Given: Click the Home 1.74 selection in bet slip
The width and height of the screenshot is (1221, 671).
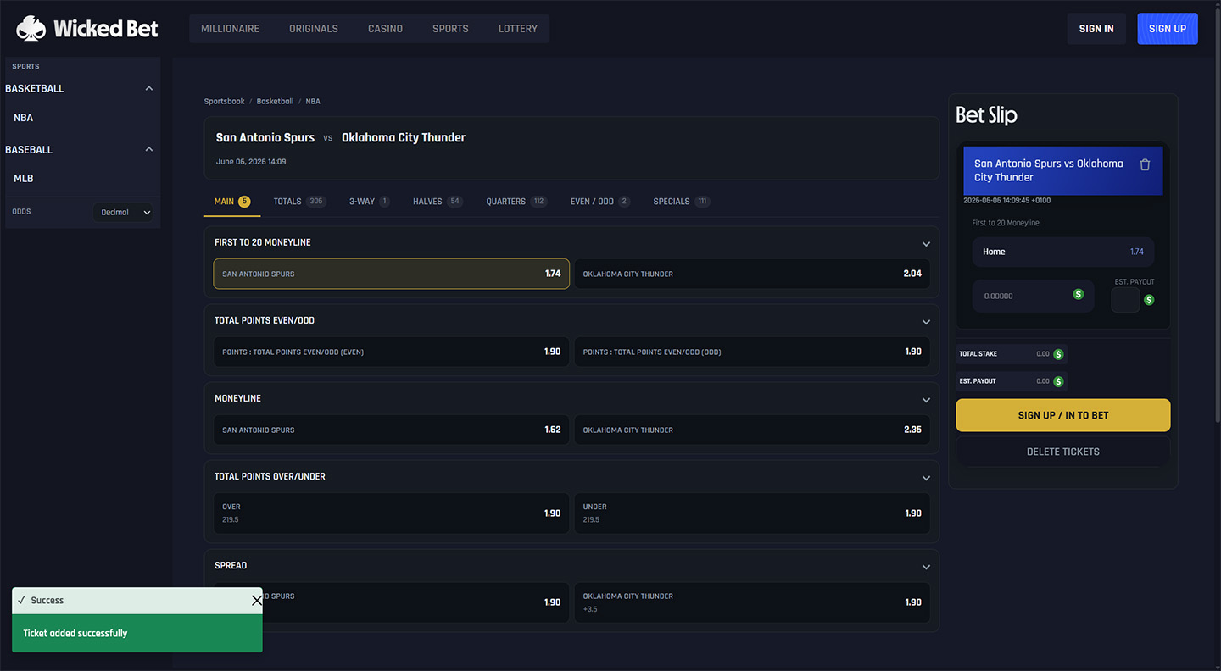Looking at the screenshot, I should pyautogui.click(x=1063, y=252).
